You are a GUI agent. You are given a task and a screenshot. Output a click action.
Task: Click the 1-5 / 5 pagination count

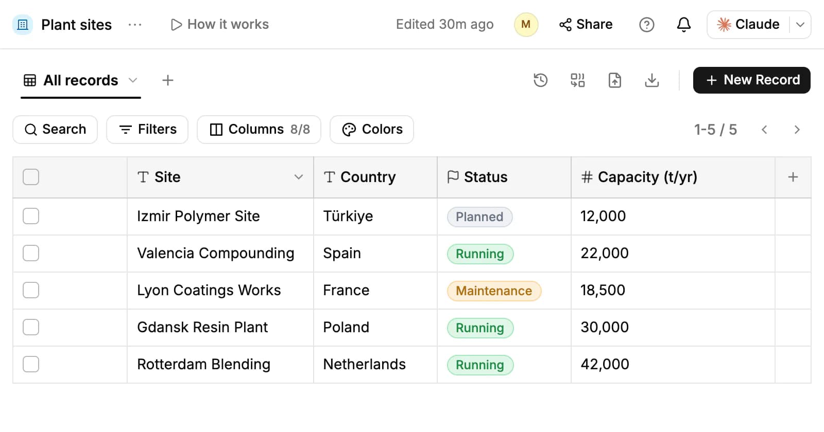715,130
